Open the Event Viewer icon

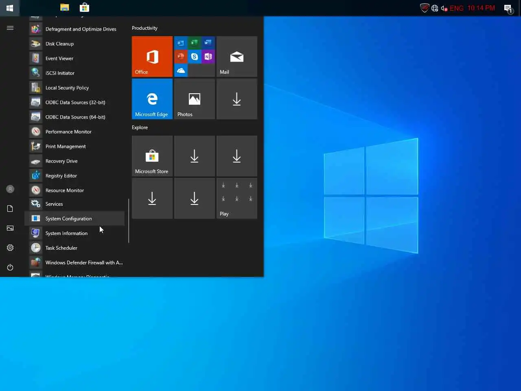click(x=36, y=58)
